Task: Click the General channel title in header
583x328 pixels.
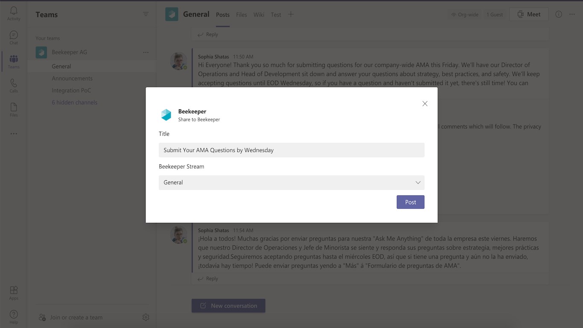Action: (x=196, y=14)
